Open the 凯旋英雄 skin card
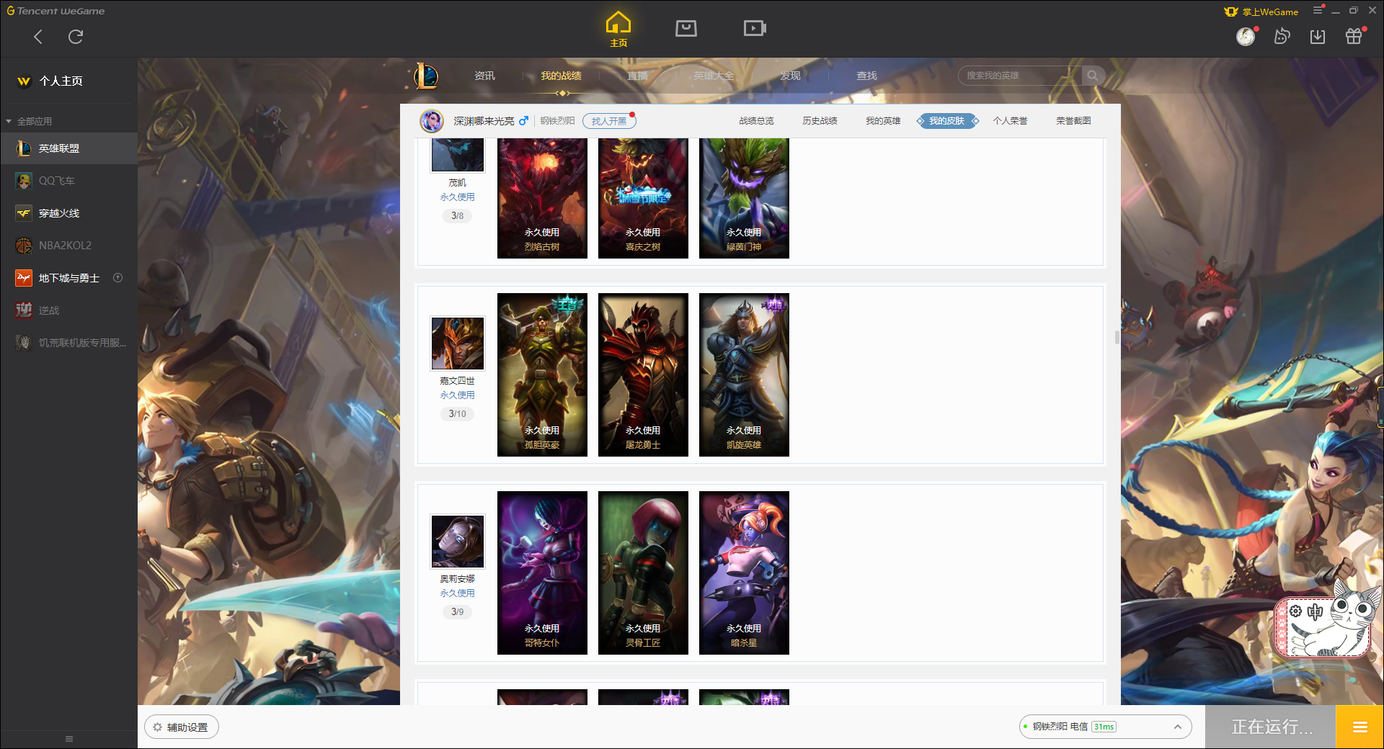1384x749 pixels. [744, 374]
